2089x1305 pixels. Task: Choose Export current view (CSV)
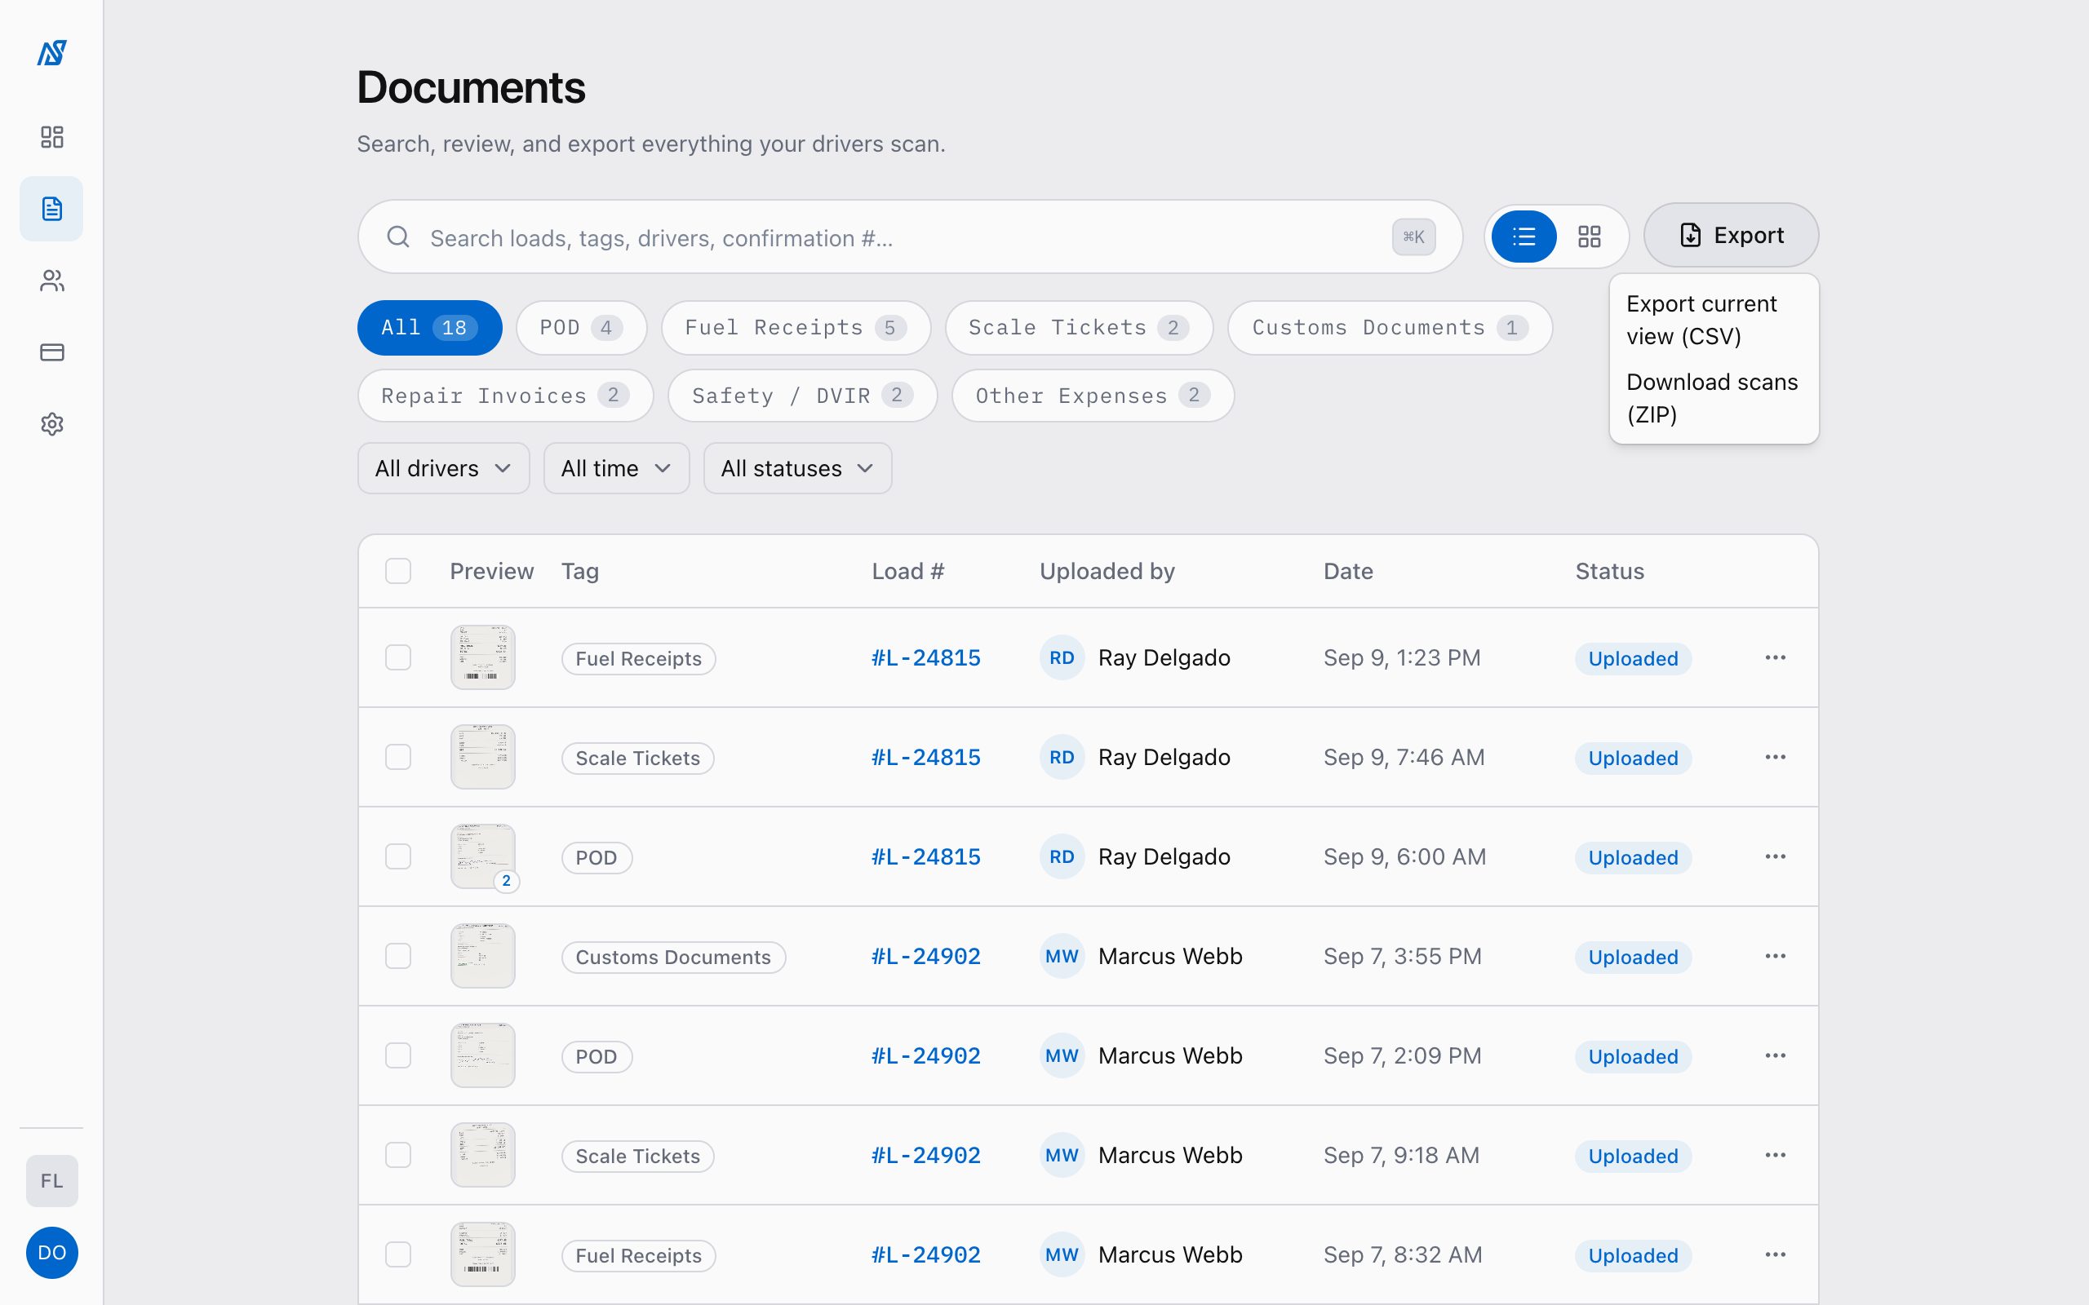[x=1714, y=321]
